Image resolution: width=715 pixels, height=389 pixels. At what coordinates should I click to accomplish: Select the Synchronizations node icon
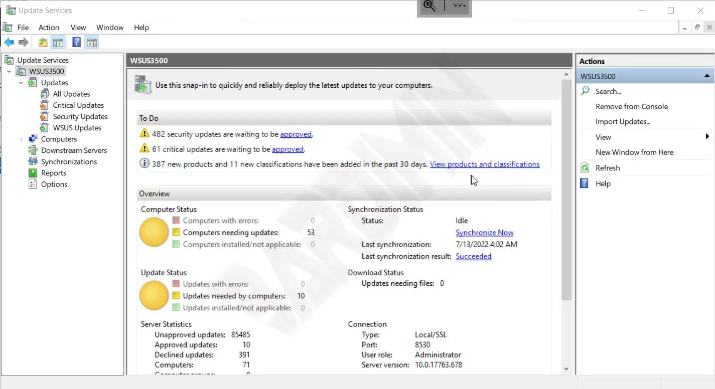click(33, 161)
